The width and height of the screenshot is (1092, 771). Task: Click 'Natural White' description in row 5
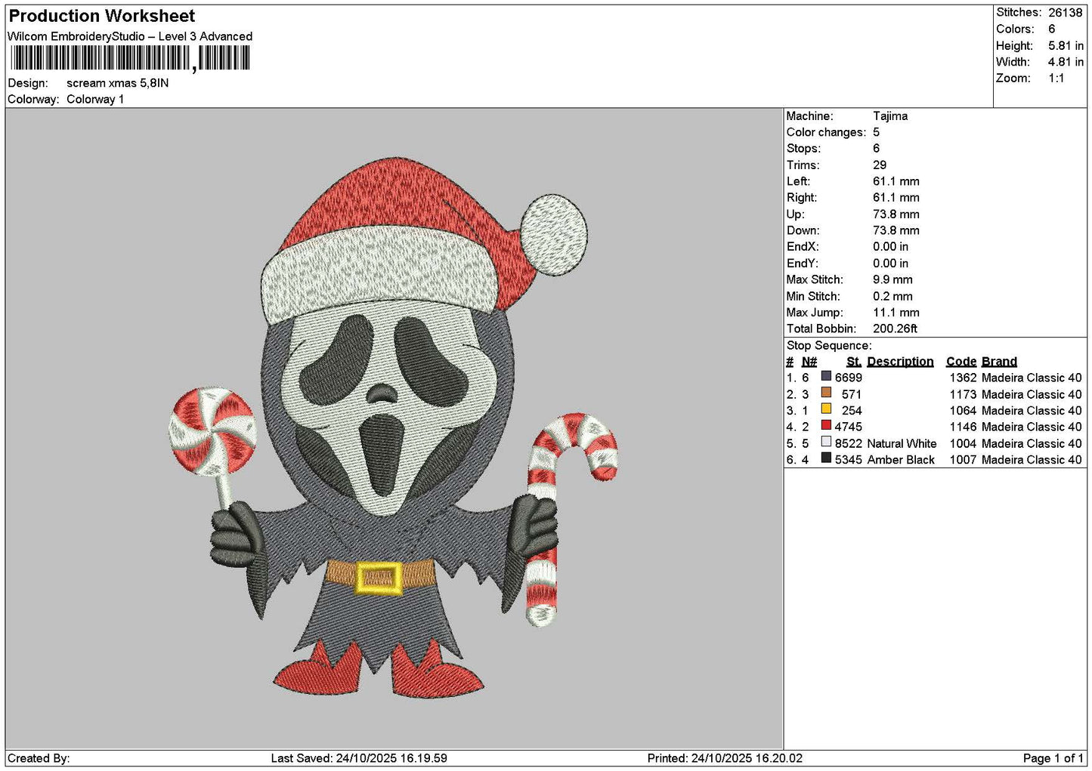(902, 443)
